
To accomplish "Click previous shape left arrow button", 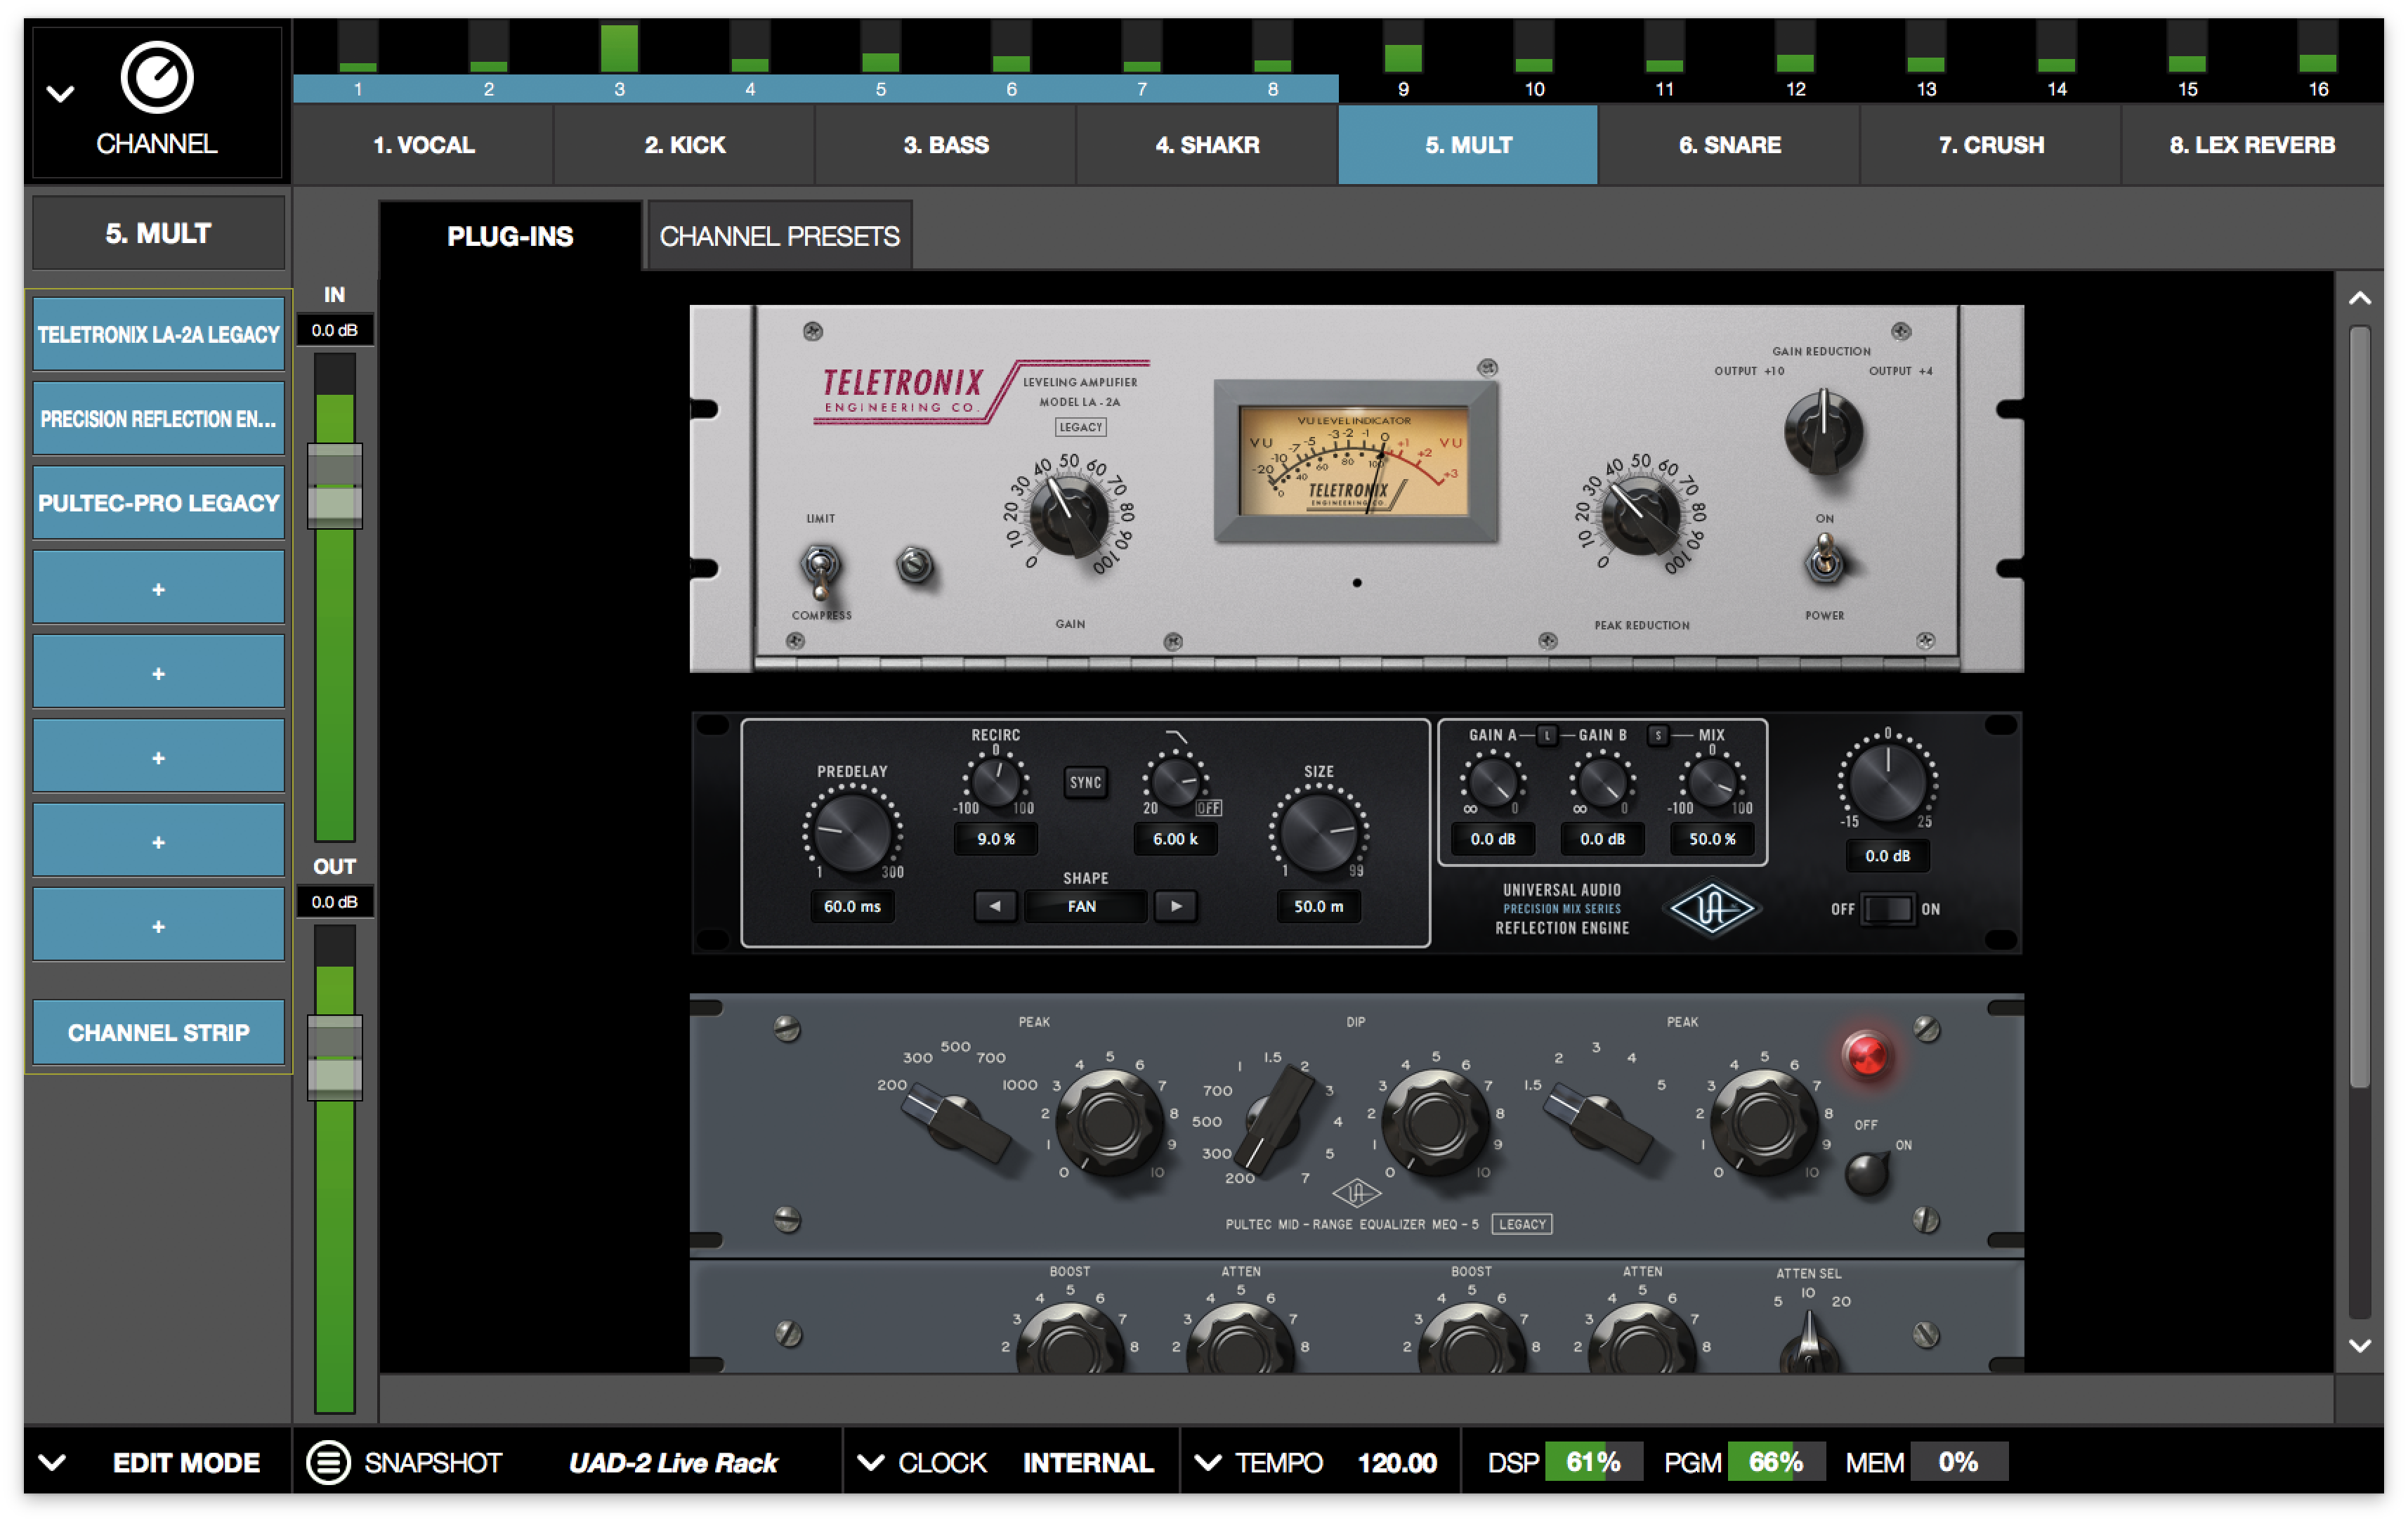I will pos(995,906).
